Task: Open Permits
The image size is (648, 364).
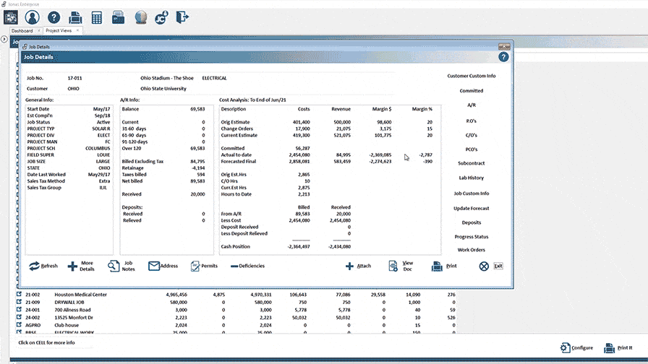Action: [204, 266]
